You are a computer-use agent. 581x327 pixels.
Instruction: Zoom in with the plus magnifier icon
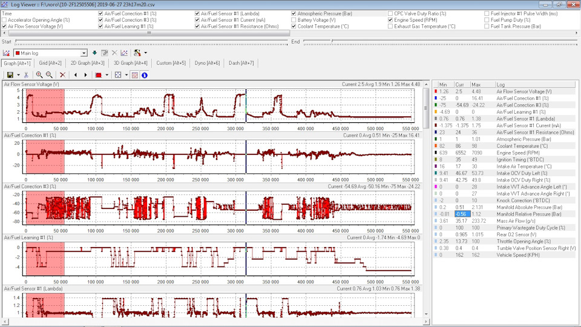pyautogui.click(x=39, y=75)
